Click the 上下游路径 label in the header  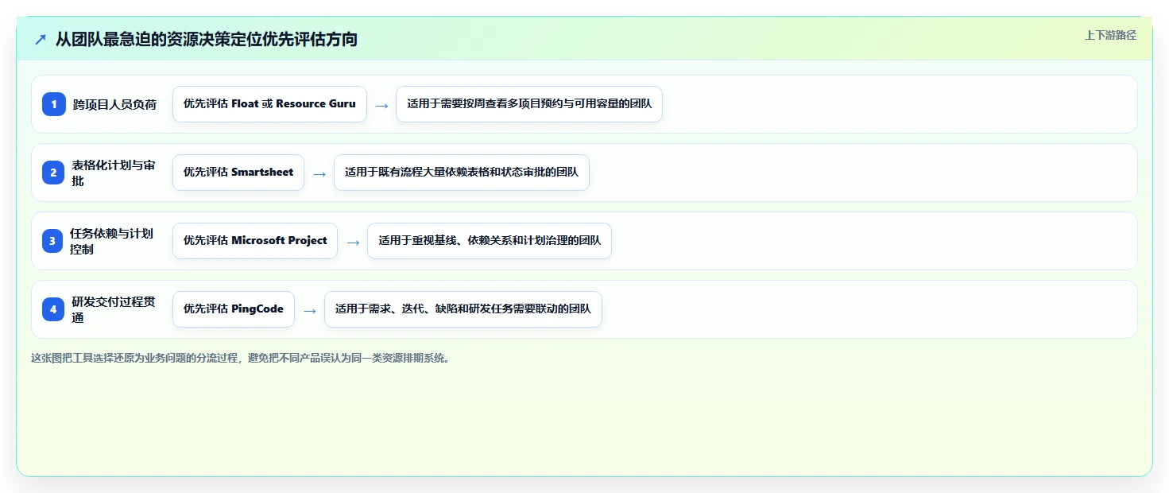click(x=1110, y=35)
